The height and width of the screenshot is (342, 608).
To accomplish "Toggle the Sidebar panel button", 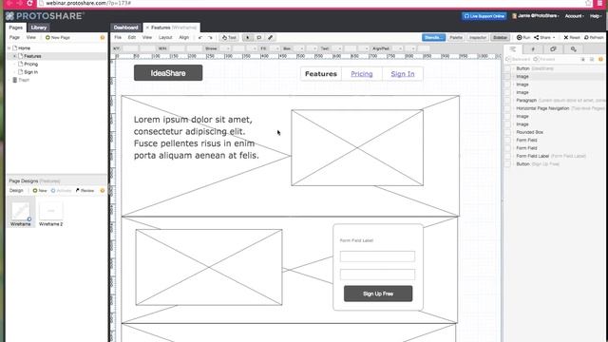I will click(500, 38).
